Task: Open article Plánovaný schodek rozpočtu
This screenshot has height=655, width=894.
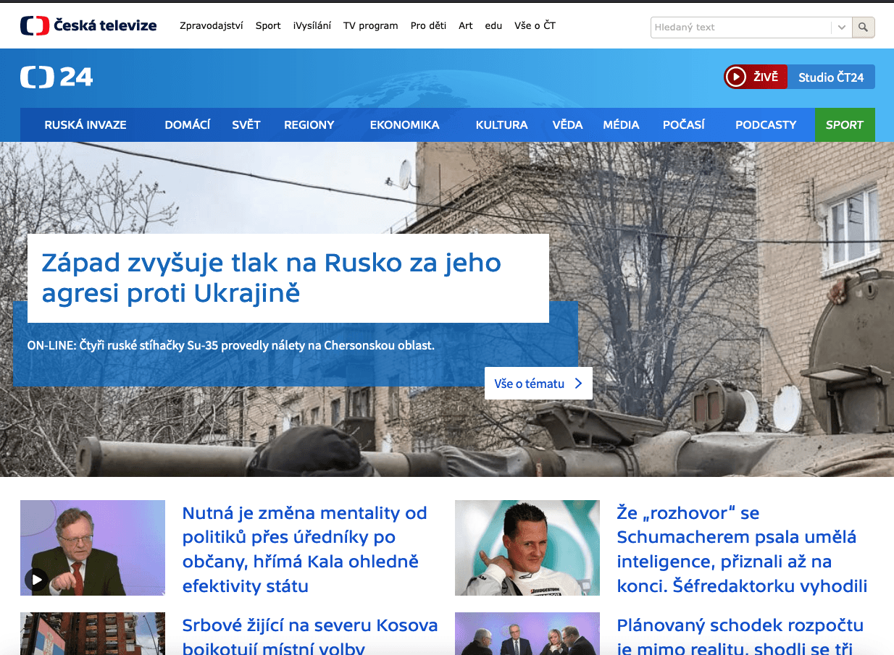Action: coord(740,637)
